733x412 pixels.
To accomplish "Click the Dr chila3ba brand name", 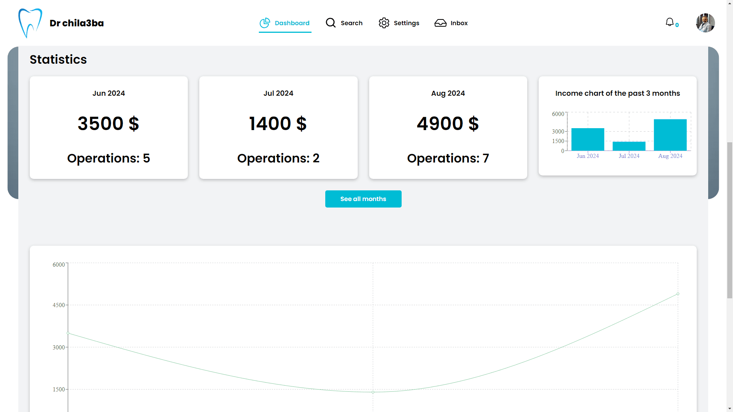I will coord(76,23).
